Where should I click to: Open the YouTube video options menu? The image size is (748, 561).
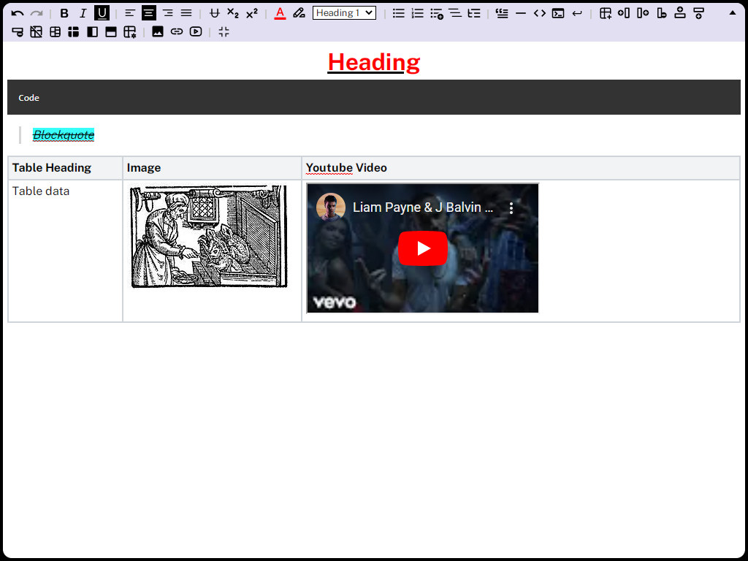pyautogui.click(x=511, y=207)
